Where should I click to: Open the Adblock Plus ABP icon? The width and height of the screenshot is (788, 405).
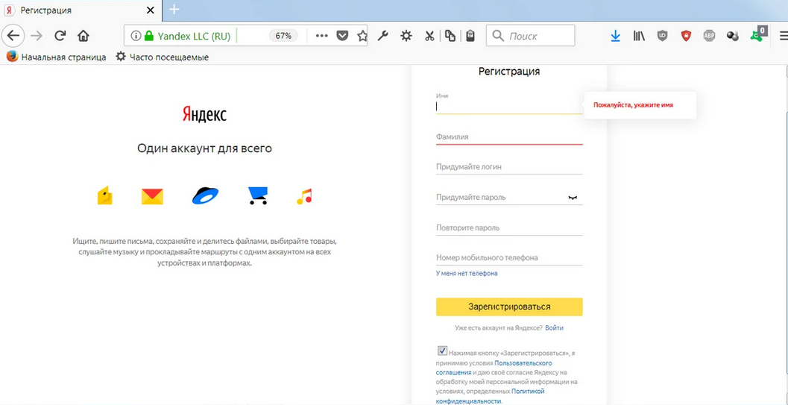tap(709, 36)
